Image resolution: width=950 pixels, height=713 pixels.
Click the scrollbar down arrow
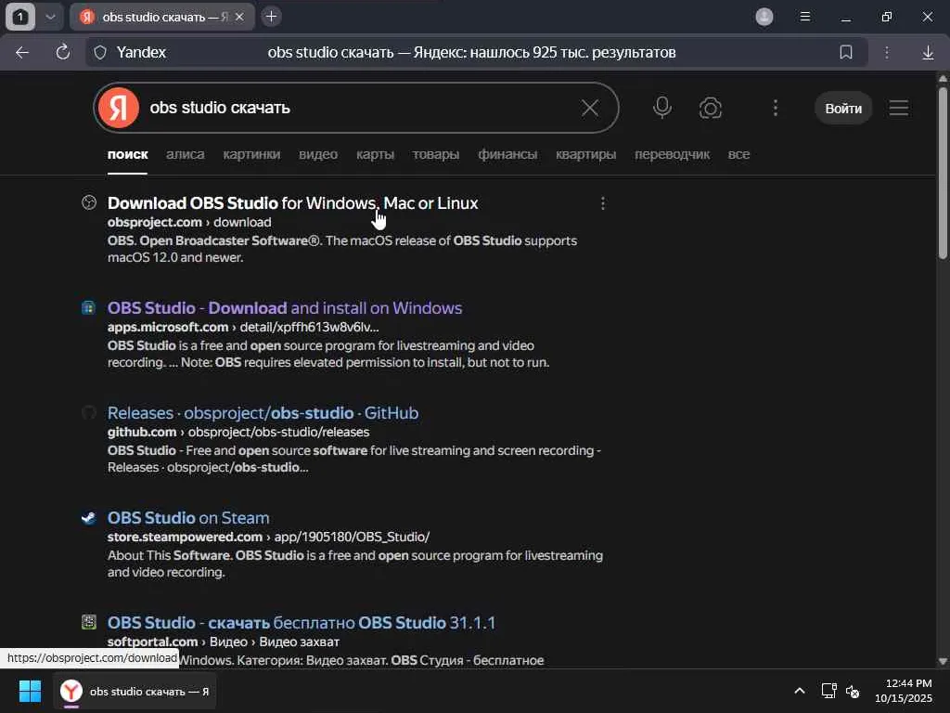[943, 661]
